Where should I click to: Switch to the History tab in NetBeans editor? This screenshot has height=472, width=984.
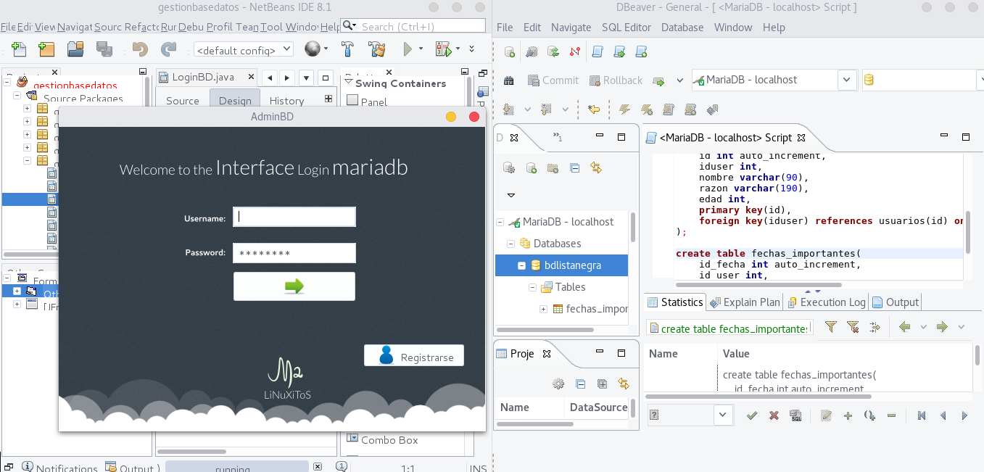click(x=286, y=100)
